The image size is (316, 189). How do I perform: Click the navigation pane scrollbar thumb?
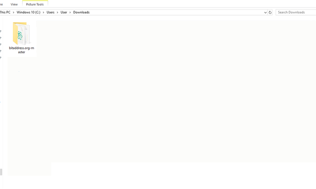1,172
